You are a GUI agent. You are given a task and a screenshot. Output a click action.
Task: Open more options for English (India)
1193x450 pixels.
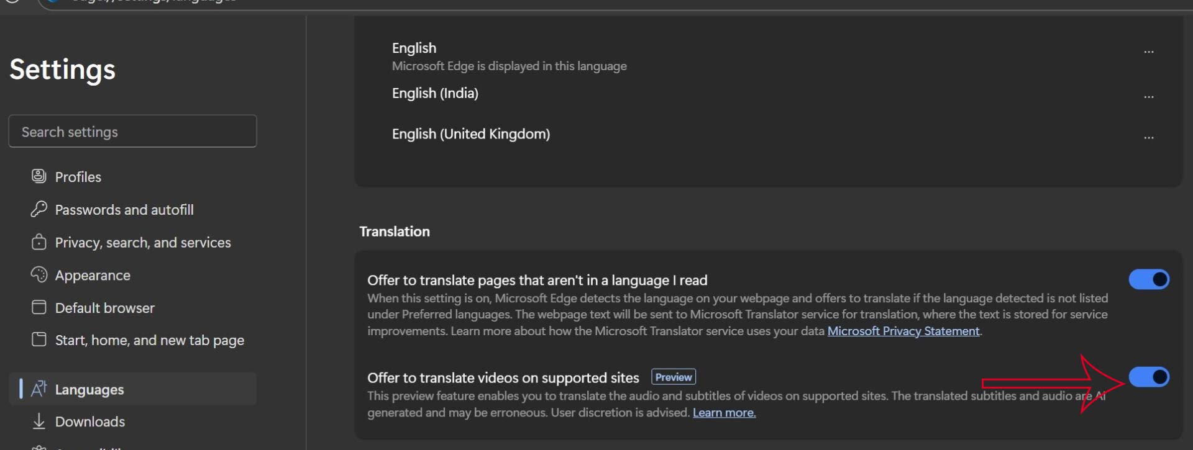click(1148, 97)
